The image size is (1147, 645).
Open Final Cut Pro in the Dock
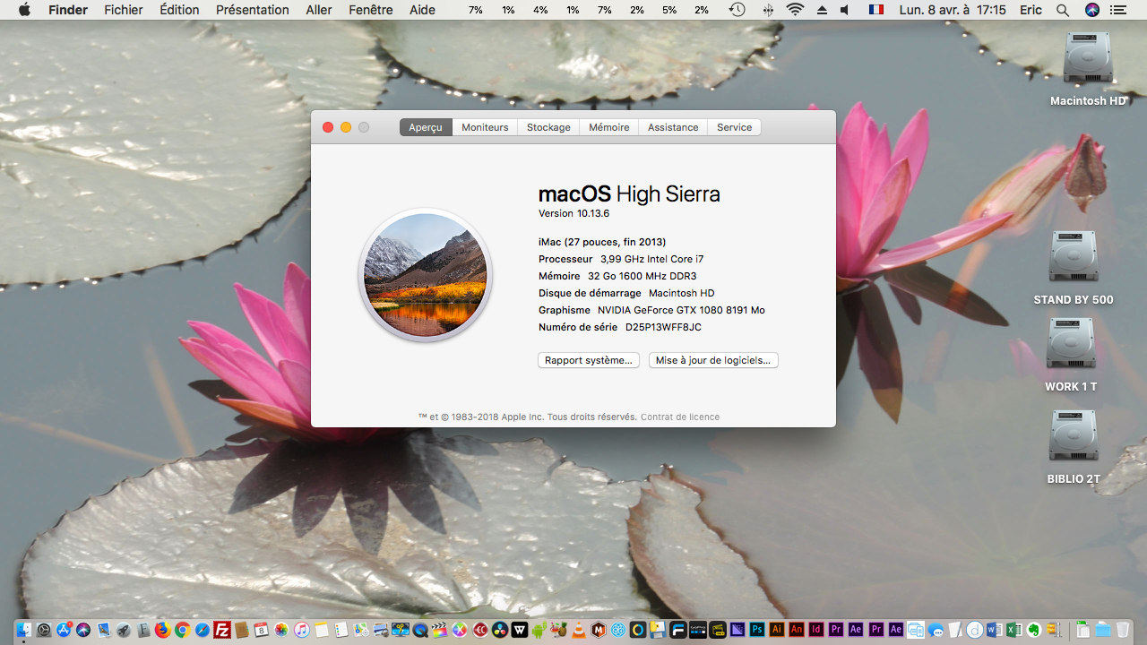(x=440, y=630)
